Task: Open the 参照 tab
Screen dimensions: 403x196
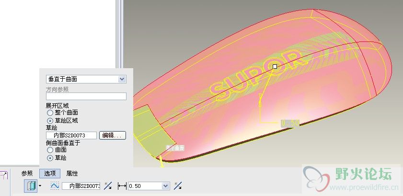Action: pos(27,174)
